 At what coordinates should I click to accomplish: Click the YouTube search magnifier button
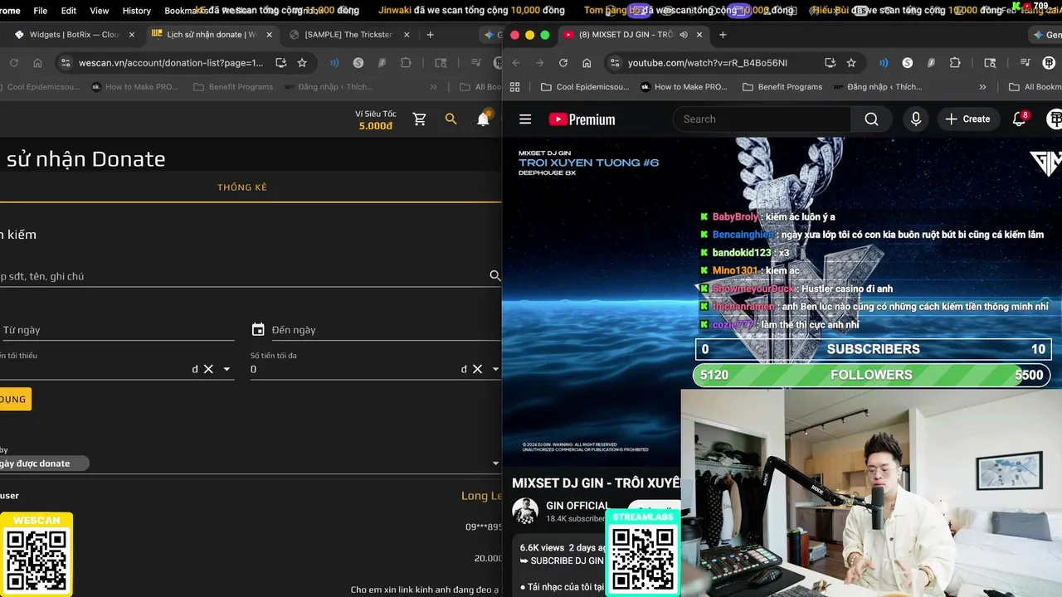871,119
